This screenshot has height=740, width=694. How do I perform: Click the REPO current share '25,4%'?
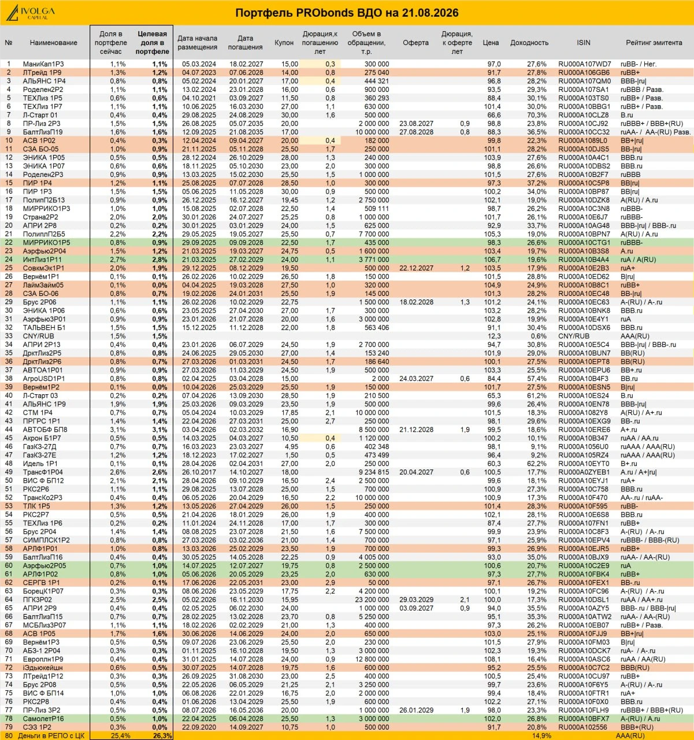120,735
